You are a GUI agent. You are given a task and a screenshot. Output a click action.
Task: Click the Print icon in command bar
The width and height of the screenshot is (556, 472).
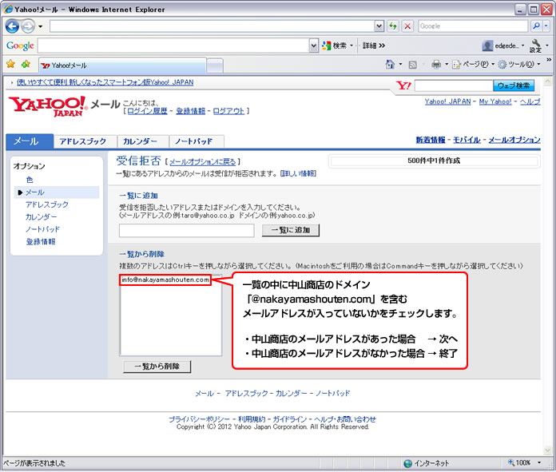(x=436, y=64)
